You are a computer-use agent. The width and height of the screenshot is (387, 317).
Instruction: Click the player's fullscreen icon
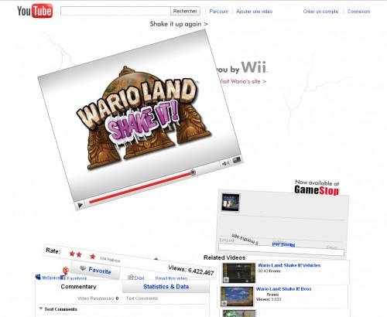pyautogui.click(x=237, y=160)
